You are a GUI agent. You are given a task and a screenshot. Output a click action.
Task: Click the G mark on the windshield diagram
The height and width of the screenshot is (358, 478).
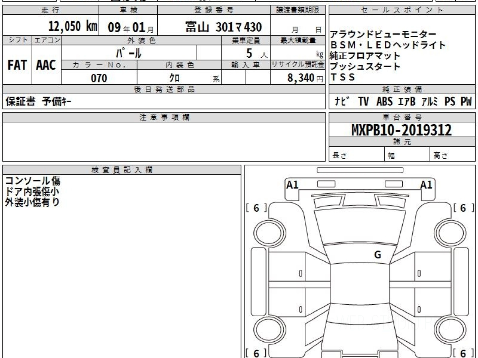(x=377, y=255)
